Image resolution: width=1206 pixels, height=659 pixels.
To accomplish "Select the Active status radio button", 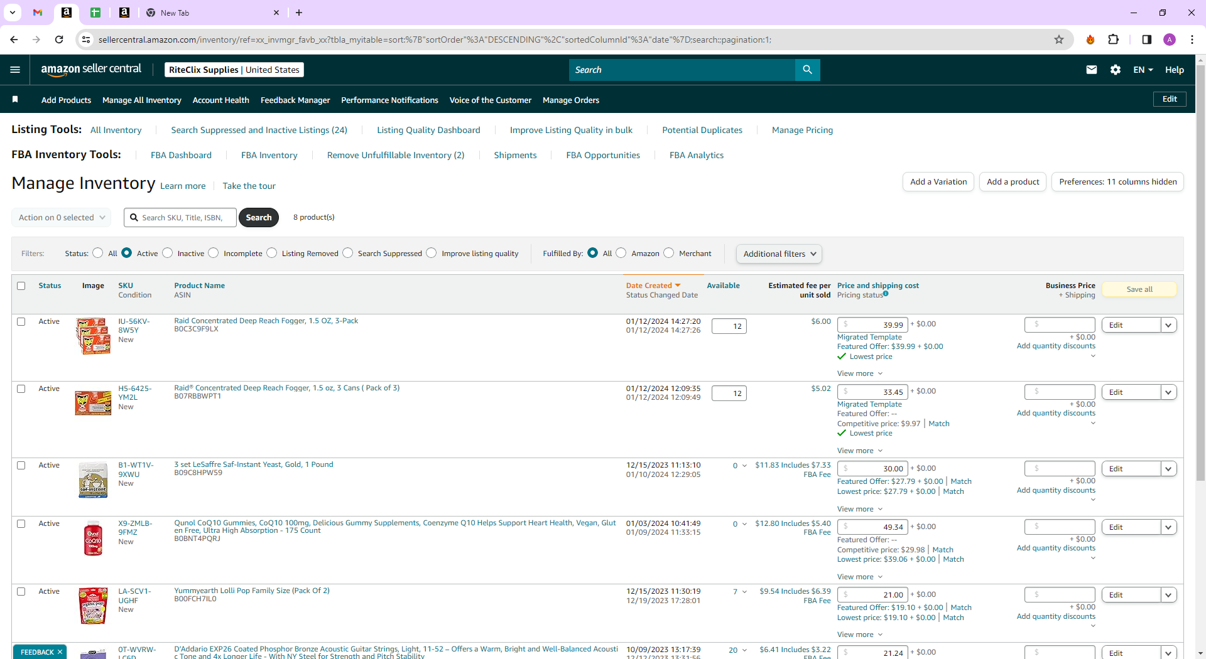I will 127,253.
